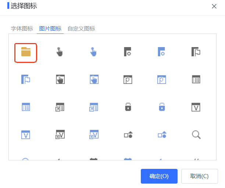
Task: Select the blue V shortcut arrow icon
Action: (x=94, y=134)
